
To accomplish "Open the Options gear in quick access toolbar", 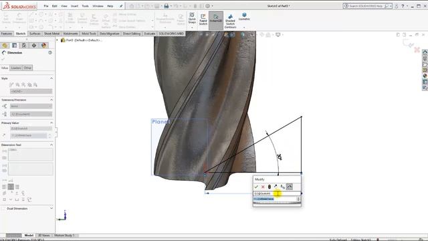I will [208, 6].
